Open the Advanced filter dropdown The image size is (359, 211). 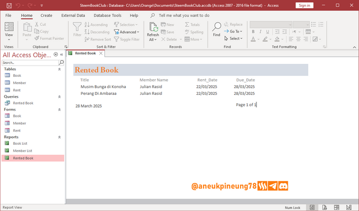(127, 32)
